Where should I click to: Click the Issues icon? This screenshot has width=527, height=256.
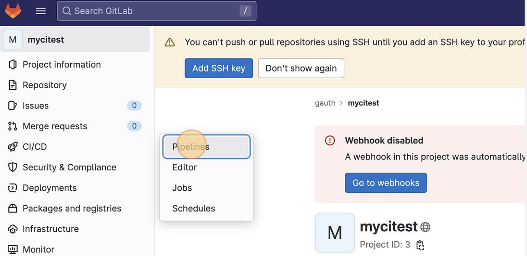(x=13, y=106)
